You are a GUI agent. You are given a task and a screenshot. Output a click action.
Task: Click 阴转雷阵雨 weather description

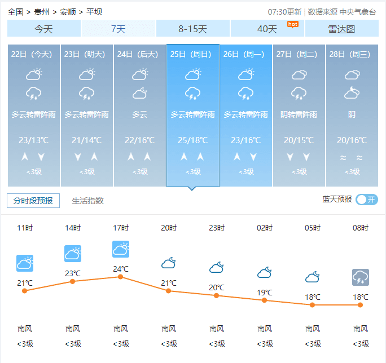pos(299,114)
